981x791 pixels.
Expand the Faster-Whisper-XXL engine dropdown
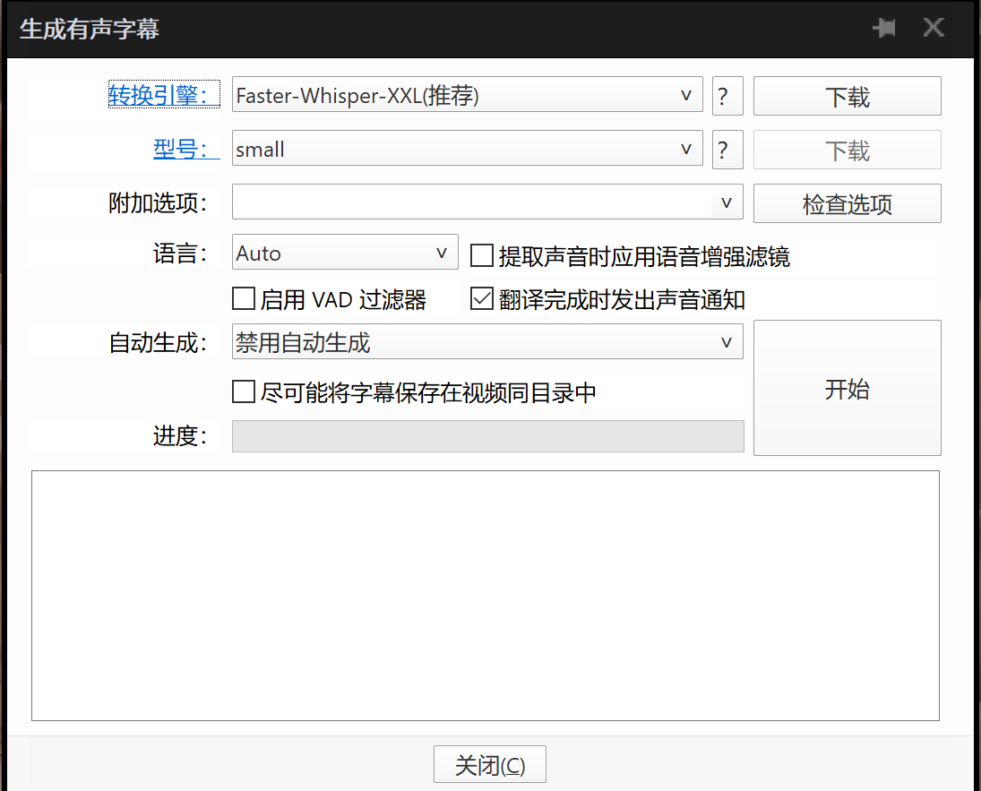coord(686,95)
